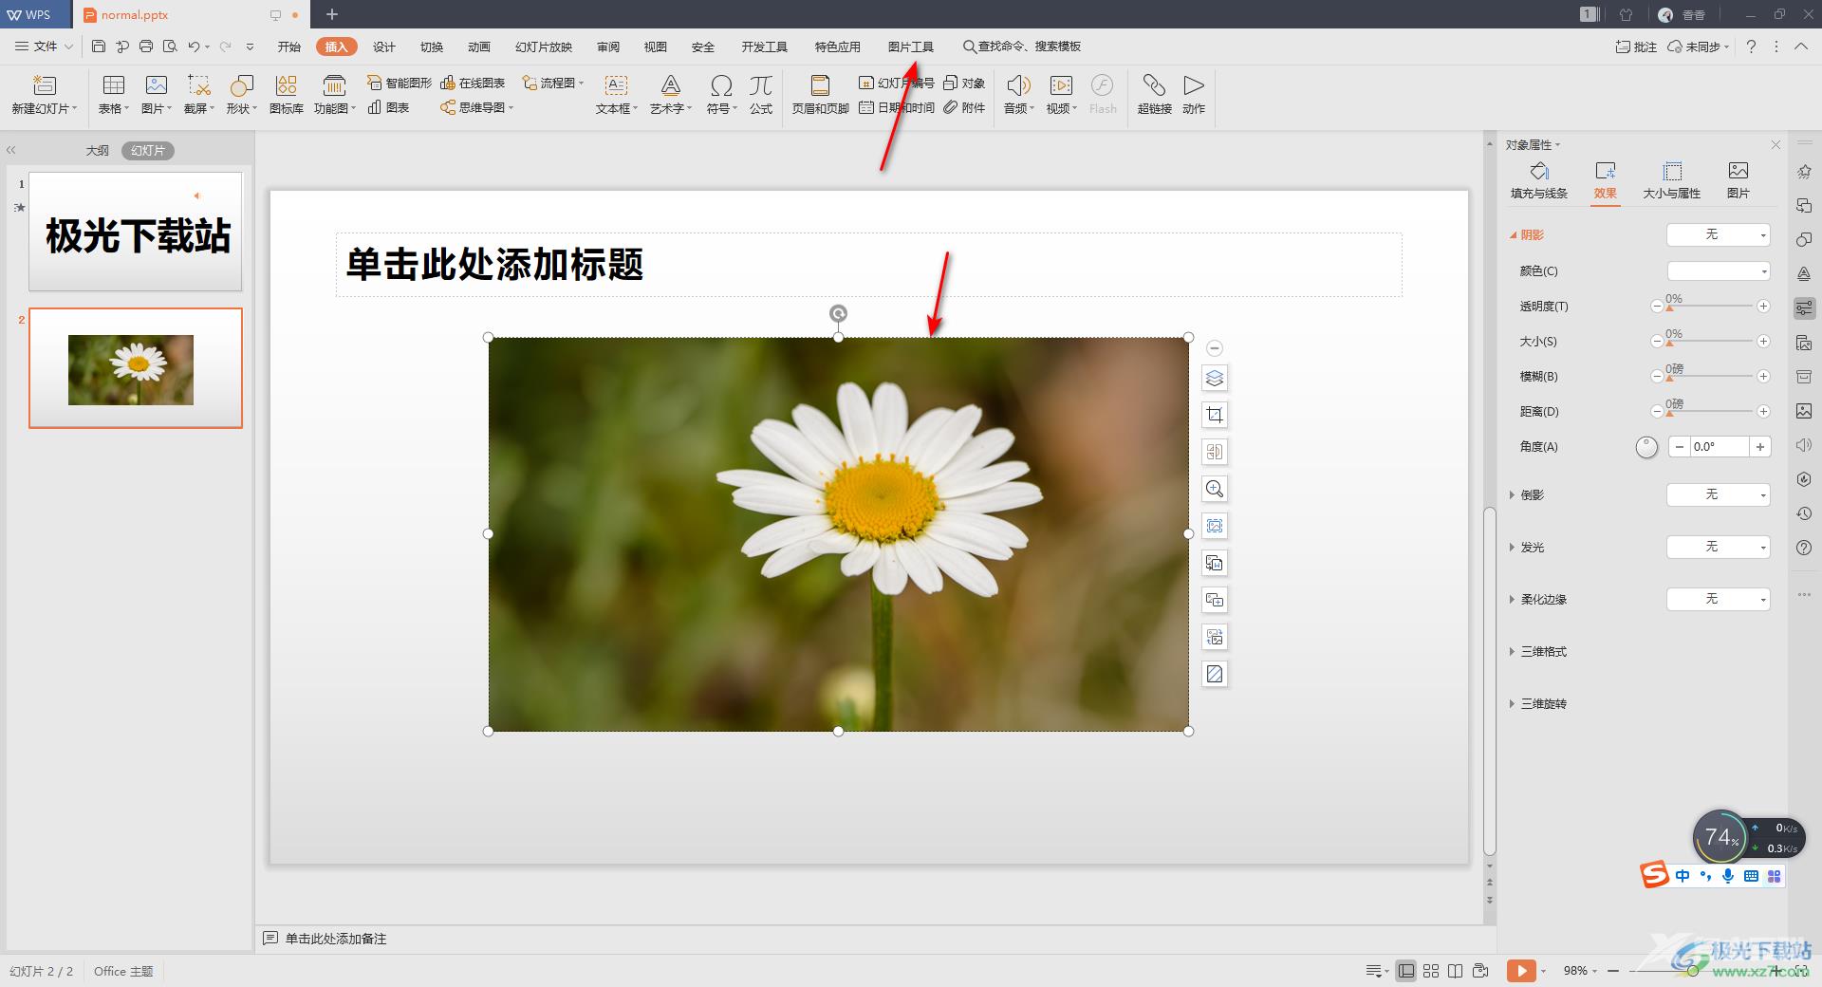Viewport: 1822px width, 987px height.
Task: Switch to Outline (大纲) view tab
Action: pyautogui.click(x=98, y=151)
